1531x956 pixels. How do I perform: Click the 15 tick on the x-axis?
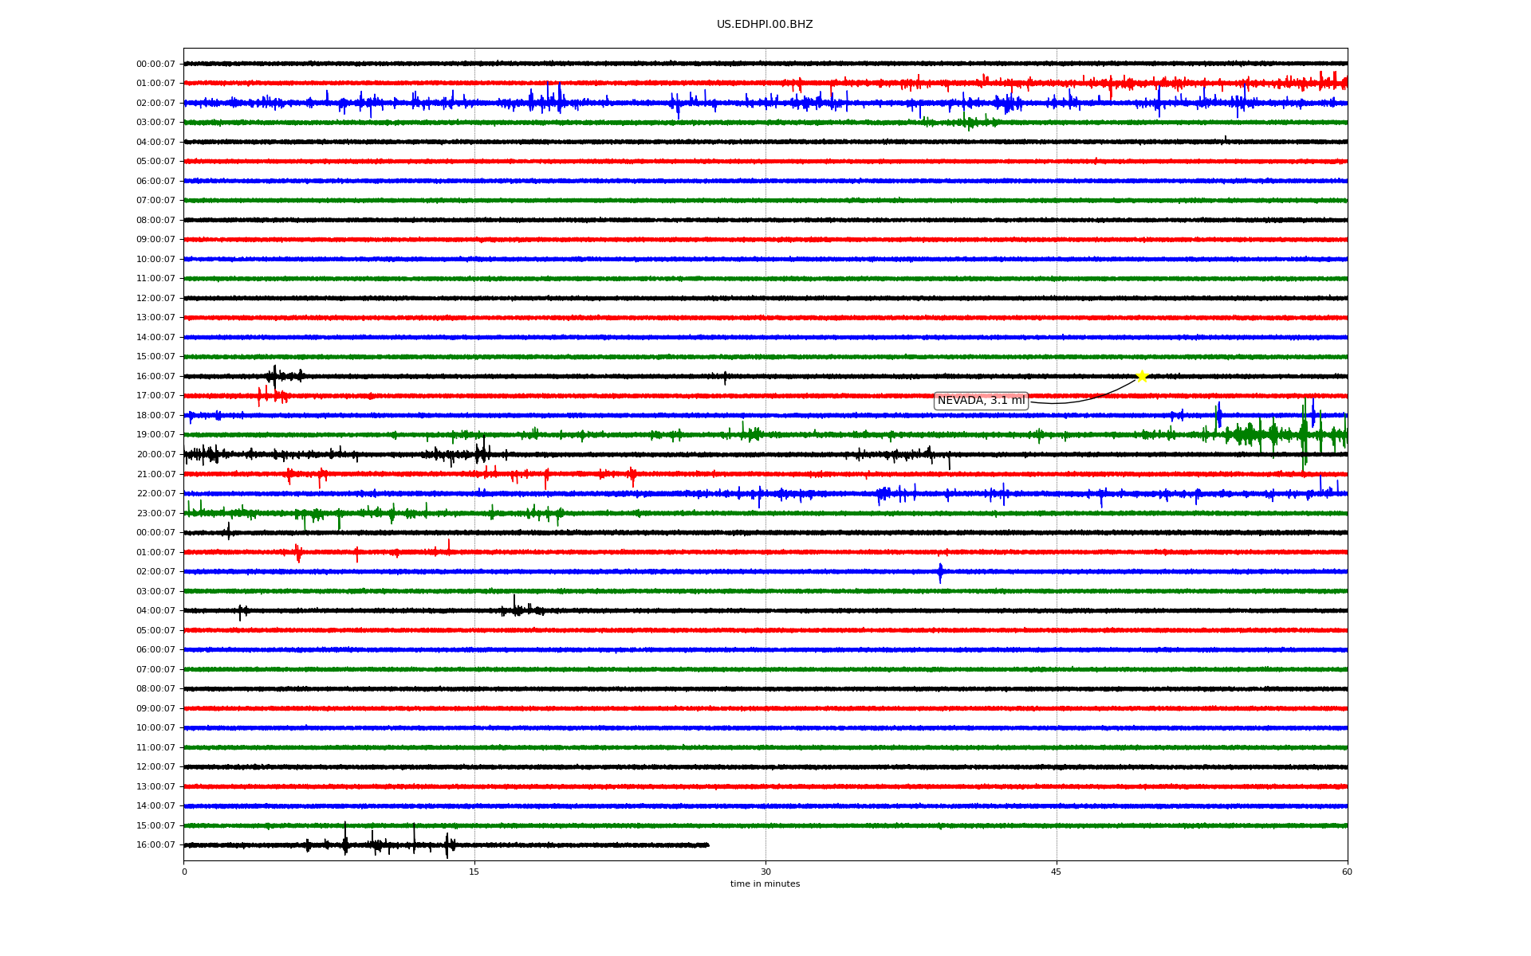click(x=474, y=872)
